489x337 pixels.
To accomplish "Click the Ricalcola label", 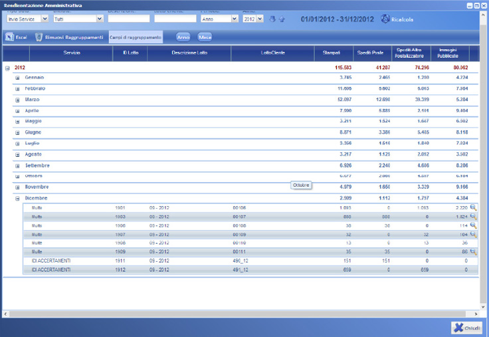I will (x=403, y=19).
